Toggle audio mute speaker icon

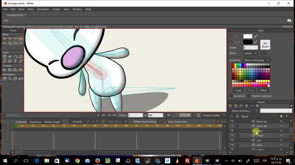tap(168, 115)
